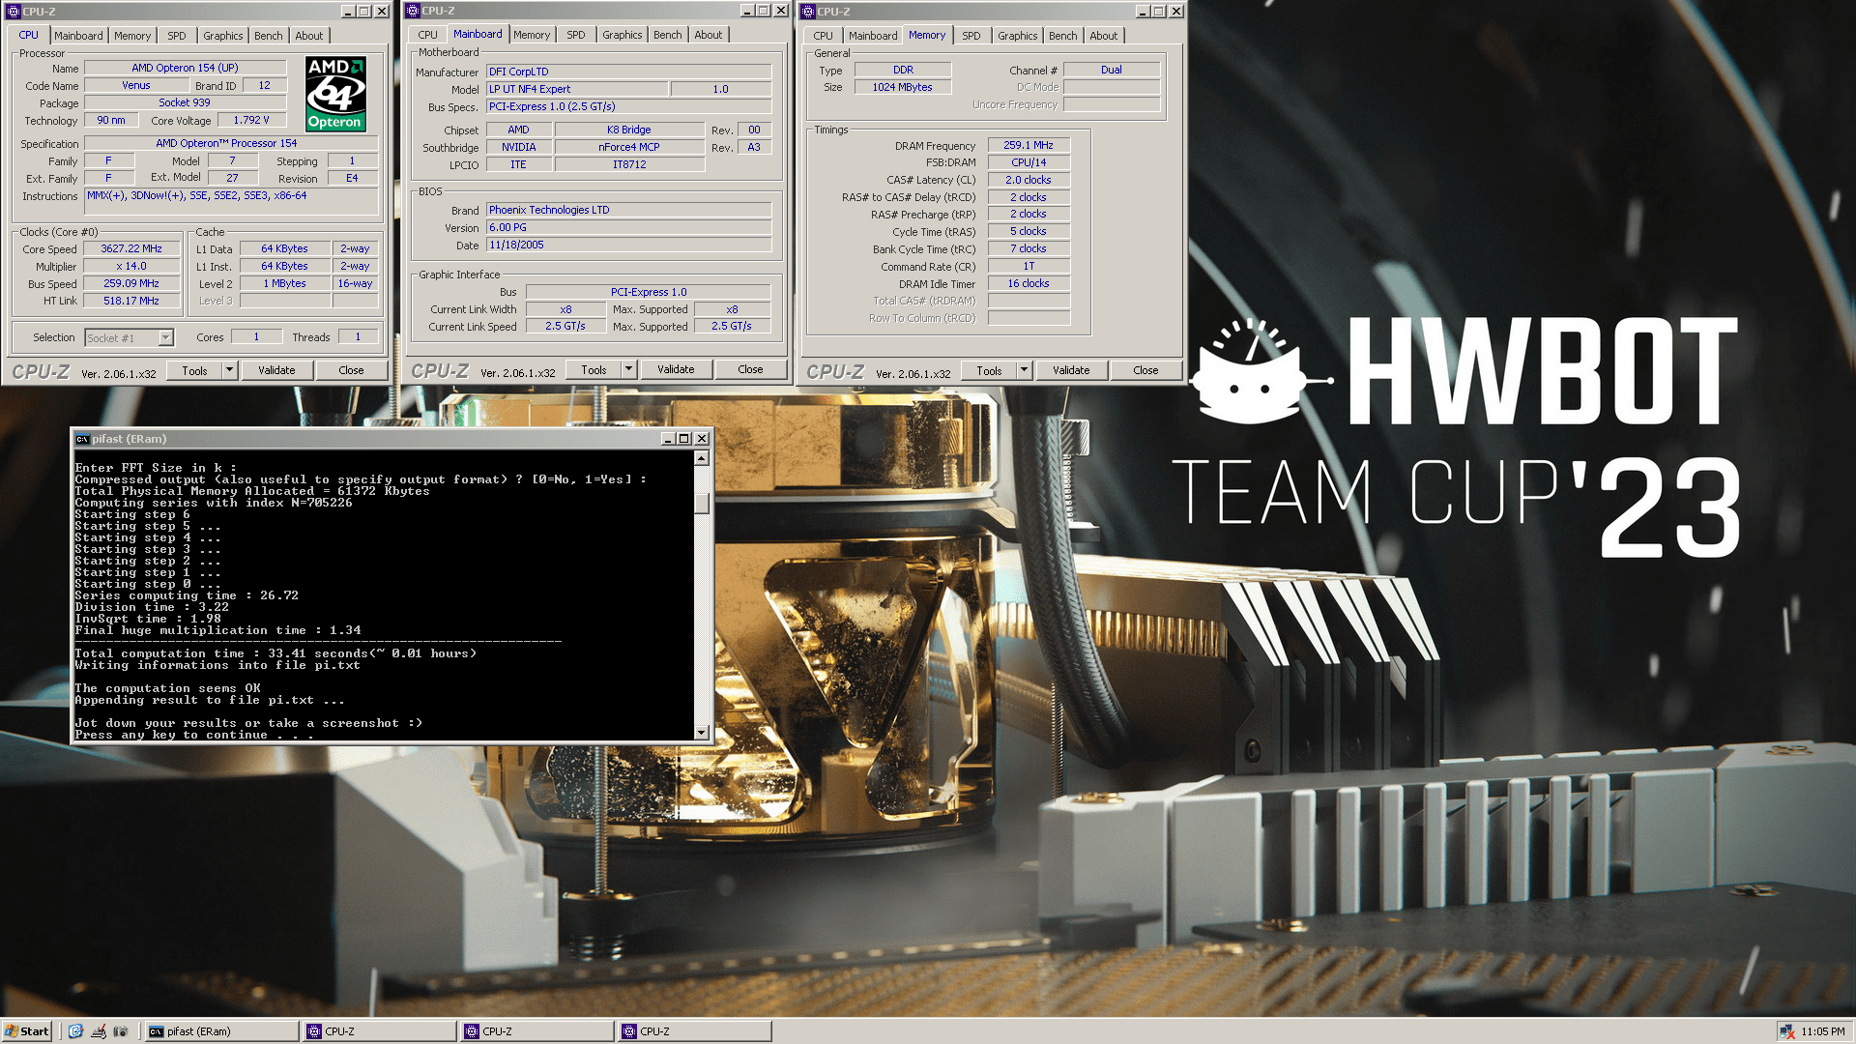1856x1044 pixels.
Task: Click the second quick launch icon
Action: pyautogui.click(x=99, y=1031)
